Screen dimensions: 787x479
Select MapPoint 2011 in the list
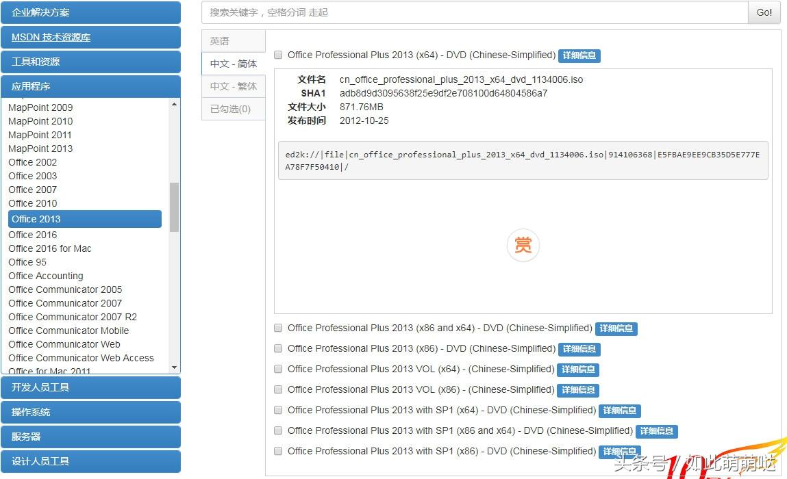click(40, 135)
